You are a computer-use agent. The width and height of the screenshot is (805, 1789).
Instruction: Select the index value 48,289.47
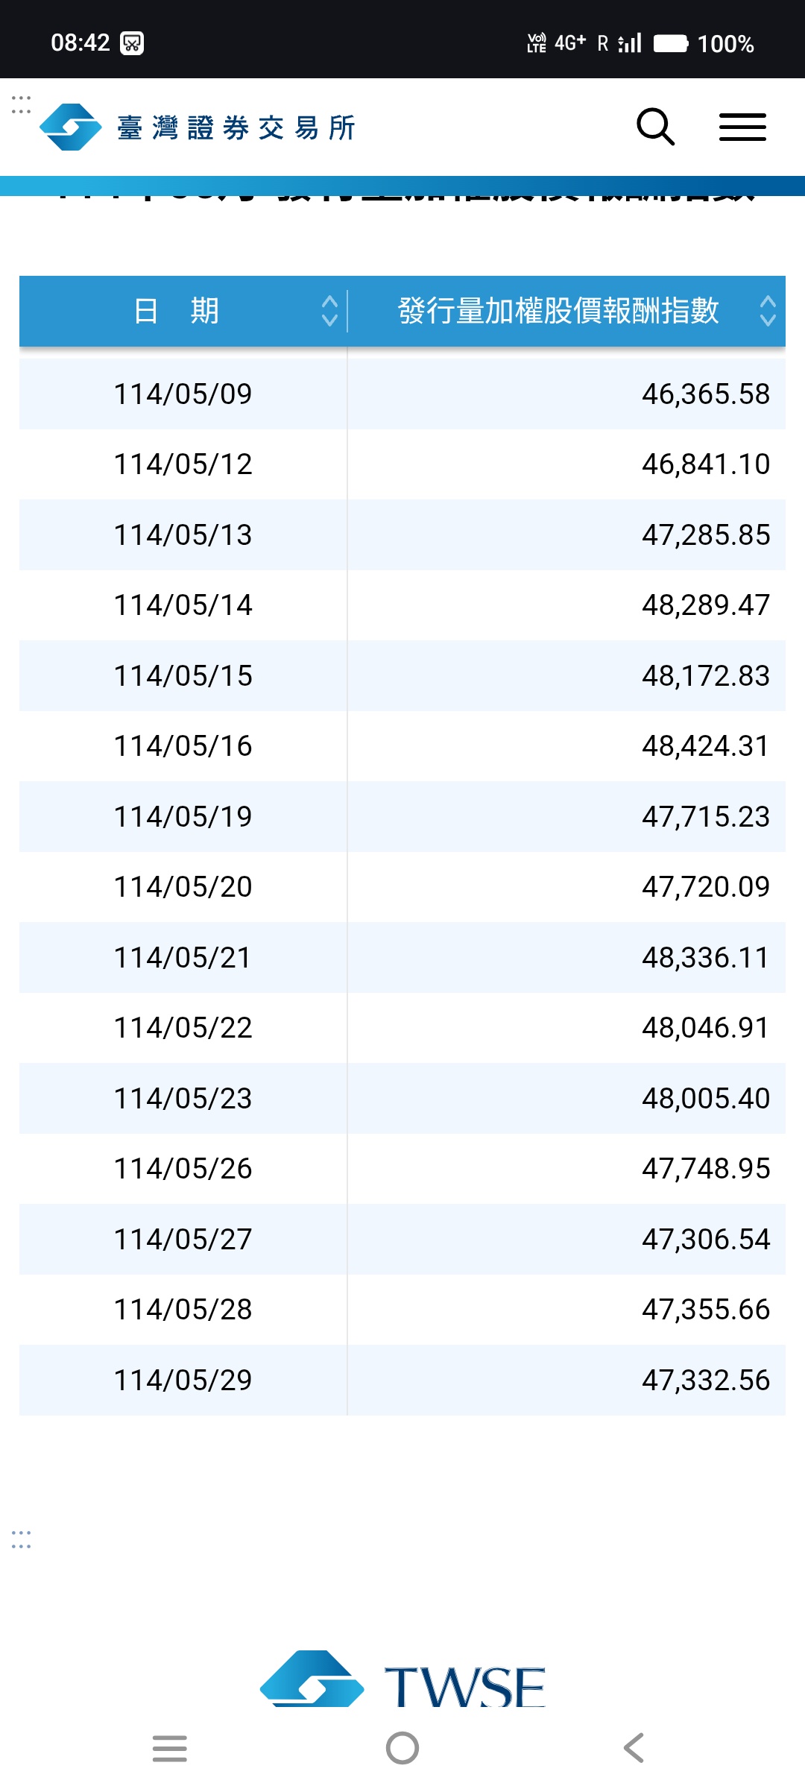point(705,605)
